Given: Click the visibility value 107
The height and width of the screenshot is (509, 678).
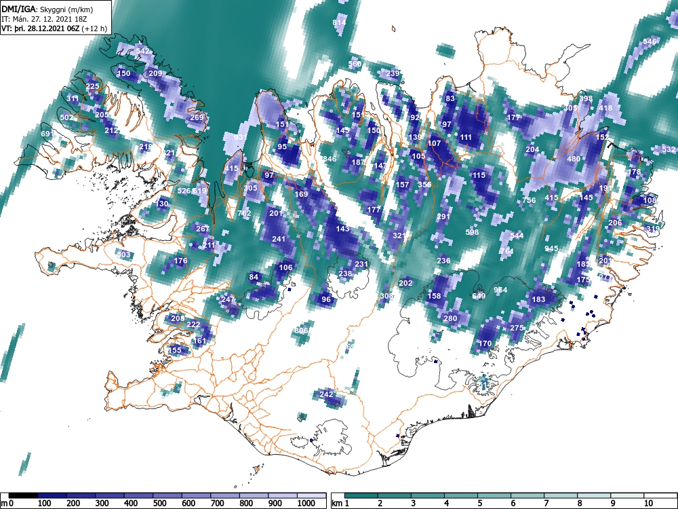Looking at the screenshot, I should 434,143.
